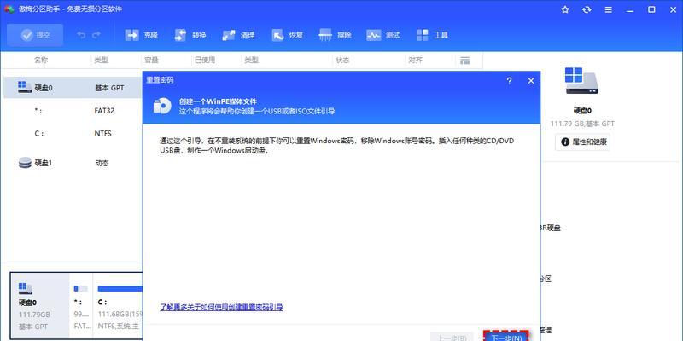The width and height of the screenshot is (683, 341).
Task: Click the 属性和健康 button
Action: coord(583,142)
